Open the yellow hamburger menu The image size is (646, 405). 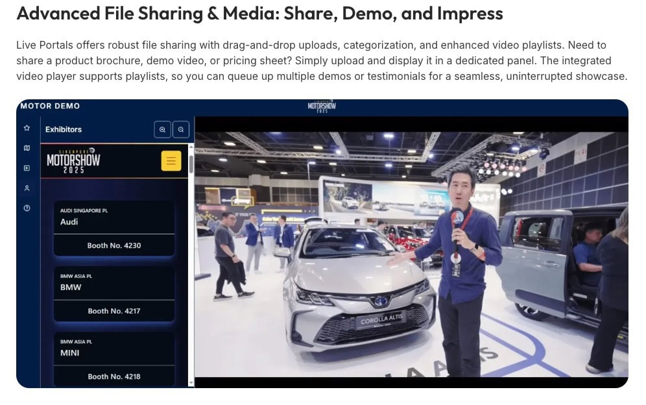click(x=171, y=161)
